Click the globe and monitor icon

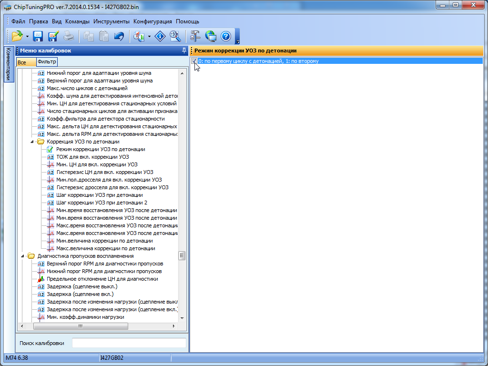210,36
